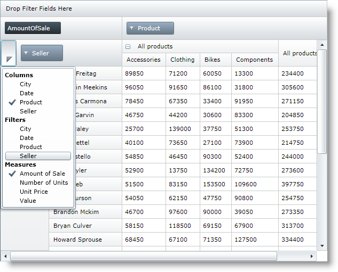Click the AmountOfSale field button
The width and height of the screenshot is (338, 272).
tap(33, 28)
